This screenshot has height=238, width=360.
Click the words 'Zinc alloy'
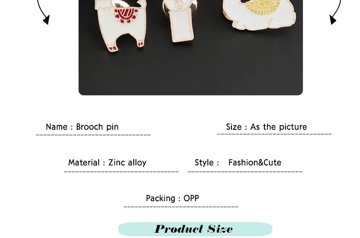pyautogui.click(x=127, y=163)
